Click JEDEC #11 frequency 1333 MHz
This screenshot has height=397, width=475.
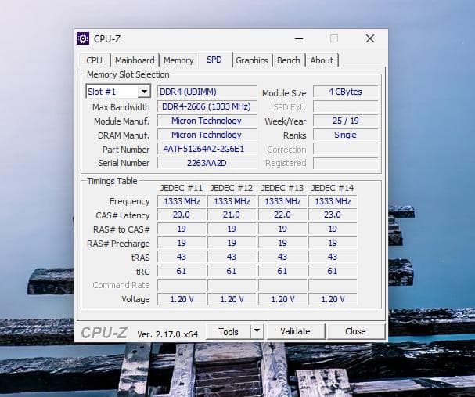click(x=182, y=201)
